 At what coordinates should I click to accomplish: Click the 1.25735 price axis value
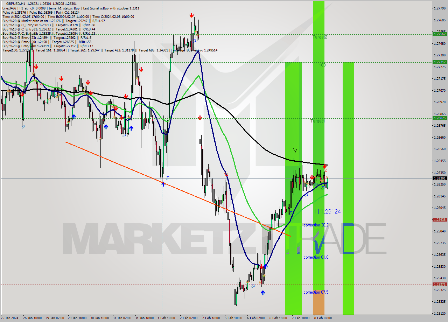pos(440,243)
